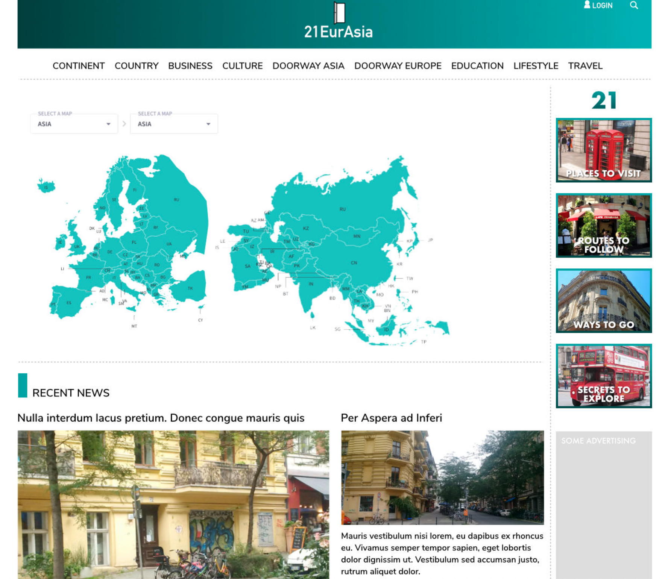Open the Nulla interdum lacus pretium headline
The width and height of the screenshot is (671, 579).
click(161, 418)
